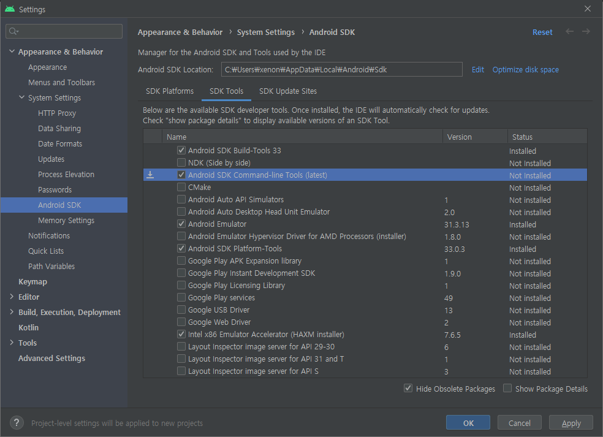Click System Settings in the breadcrumb
Viewport: 603px width, 437px height.
tap(266, 32)
